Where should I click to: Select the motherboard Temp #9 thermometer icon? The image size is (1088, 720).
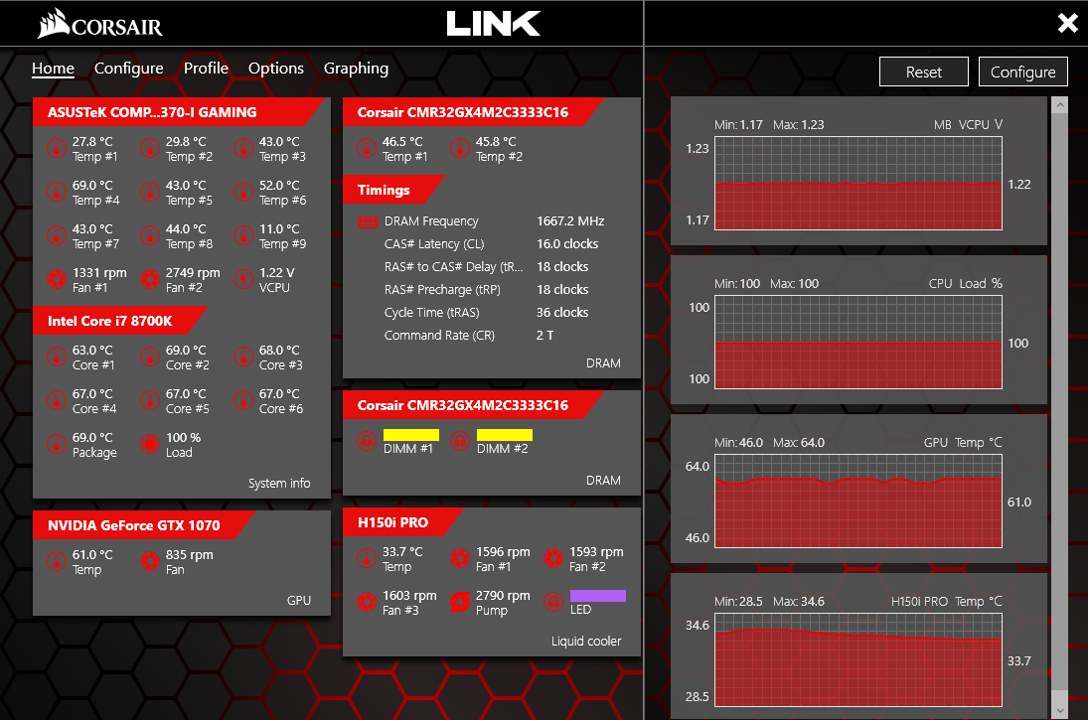[x=242, y=235]
